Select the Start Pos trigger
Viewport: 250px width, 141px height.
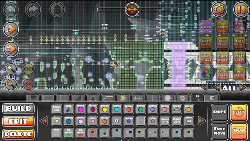pos(57,109)
